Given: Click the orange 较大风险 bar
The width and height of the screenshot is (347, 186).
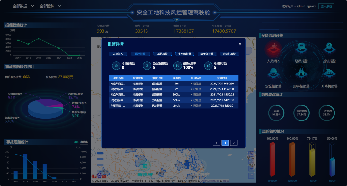Looking at the screenshot, I should coord(292,159).
